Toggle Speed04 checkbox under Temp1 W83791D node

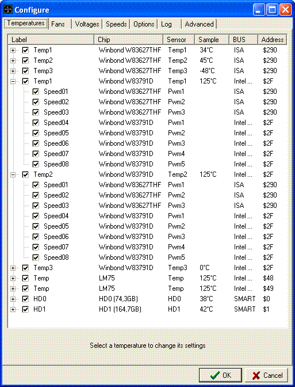point(36,123)
